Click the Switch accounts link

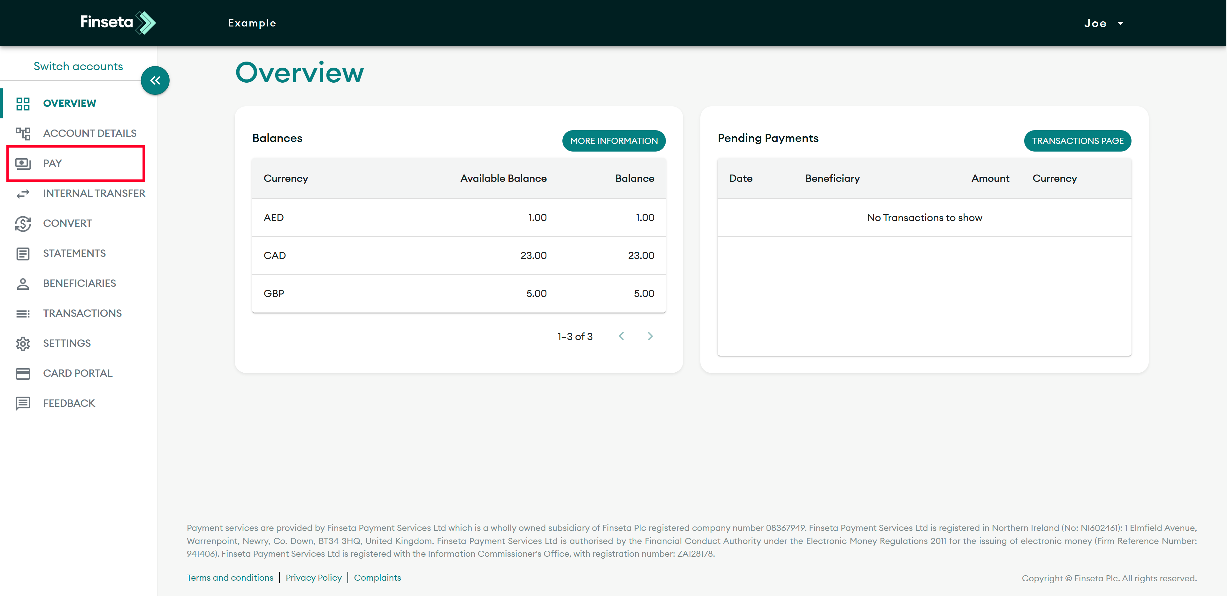pyautogui.click(x=78, y=66)
